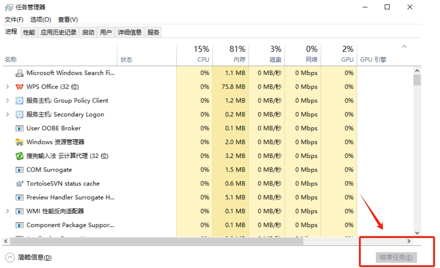
Task: Switch to the 性能 tab
Action: point(29,32)
